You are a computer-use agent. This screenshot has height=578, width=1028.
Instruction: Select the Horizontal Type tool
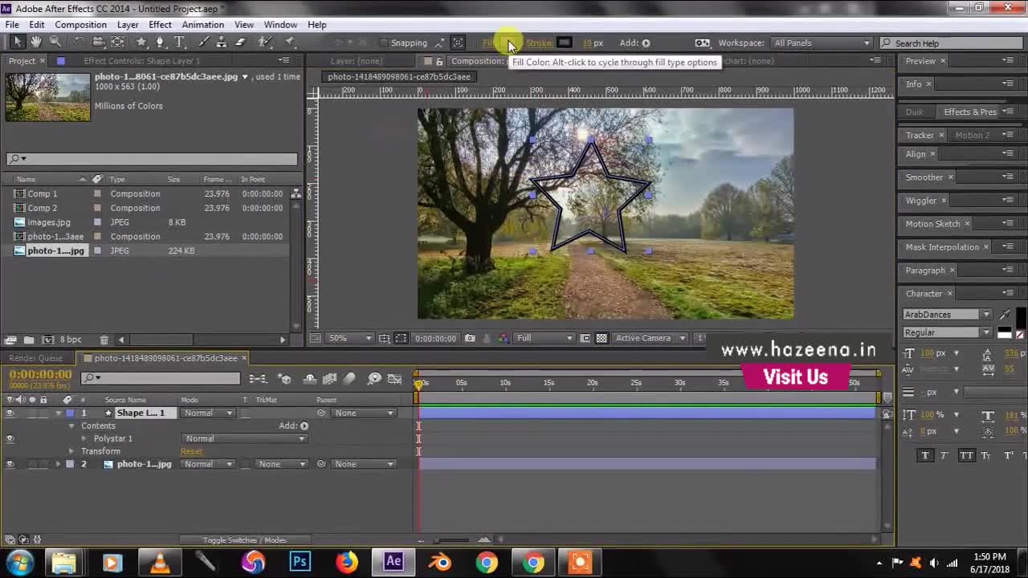pos(179,43)
